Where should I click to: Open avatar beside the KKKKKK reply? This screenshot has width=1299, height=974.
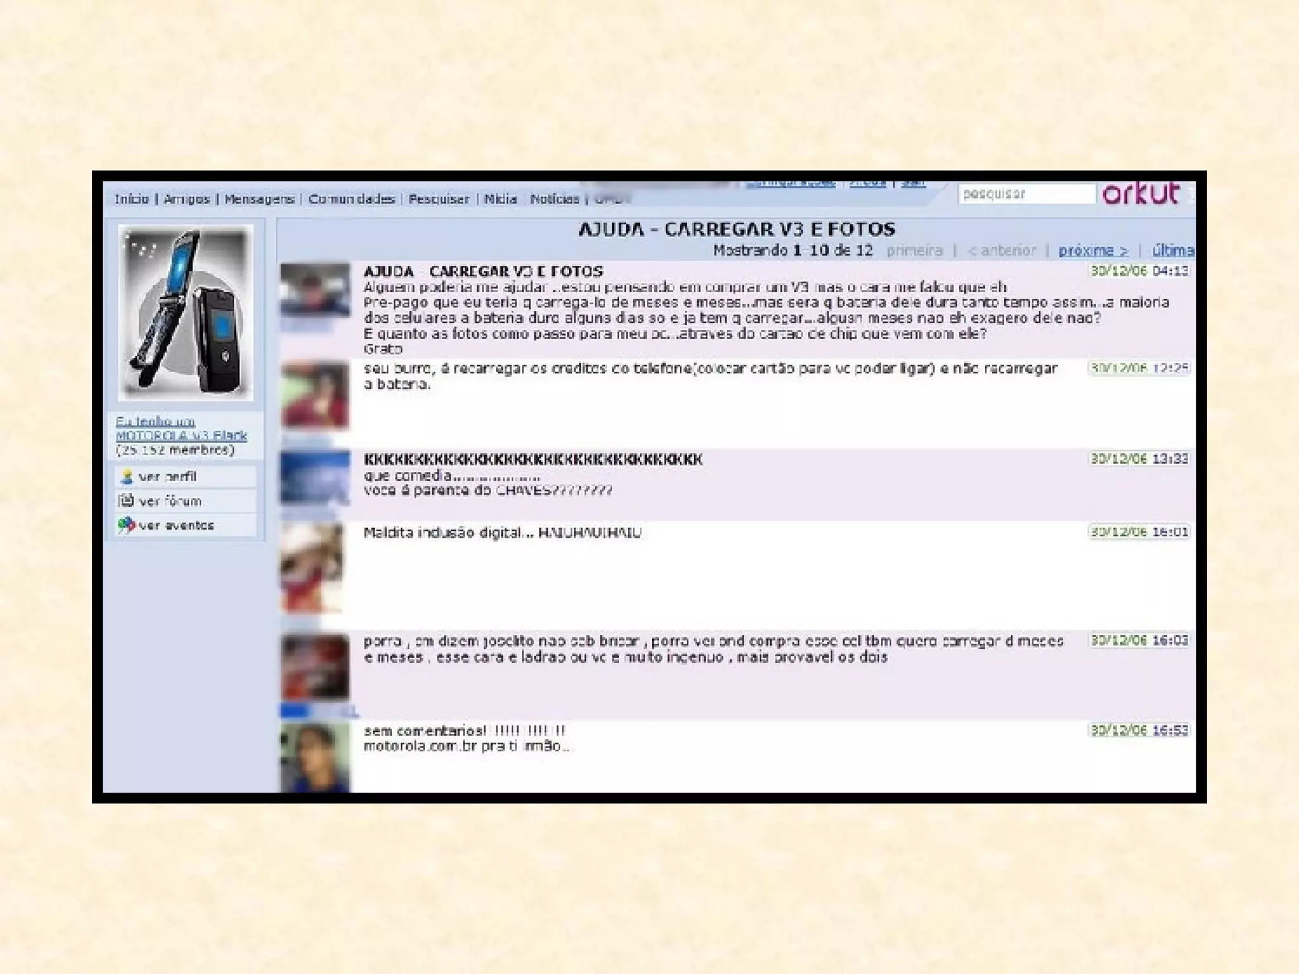click(x=315, y=477)
